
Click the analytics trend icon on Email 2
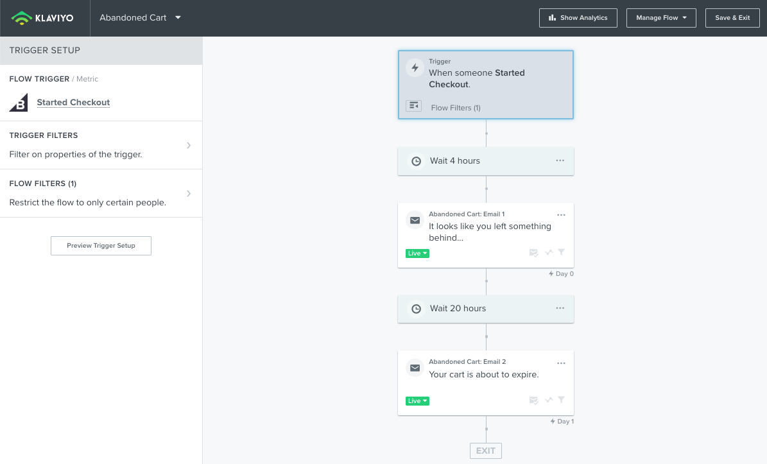click(549, 400)
